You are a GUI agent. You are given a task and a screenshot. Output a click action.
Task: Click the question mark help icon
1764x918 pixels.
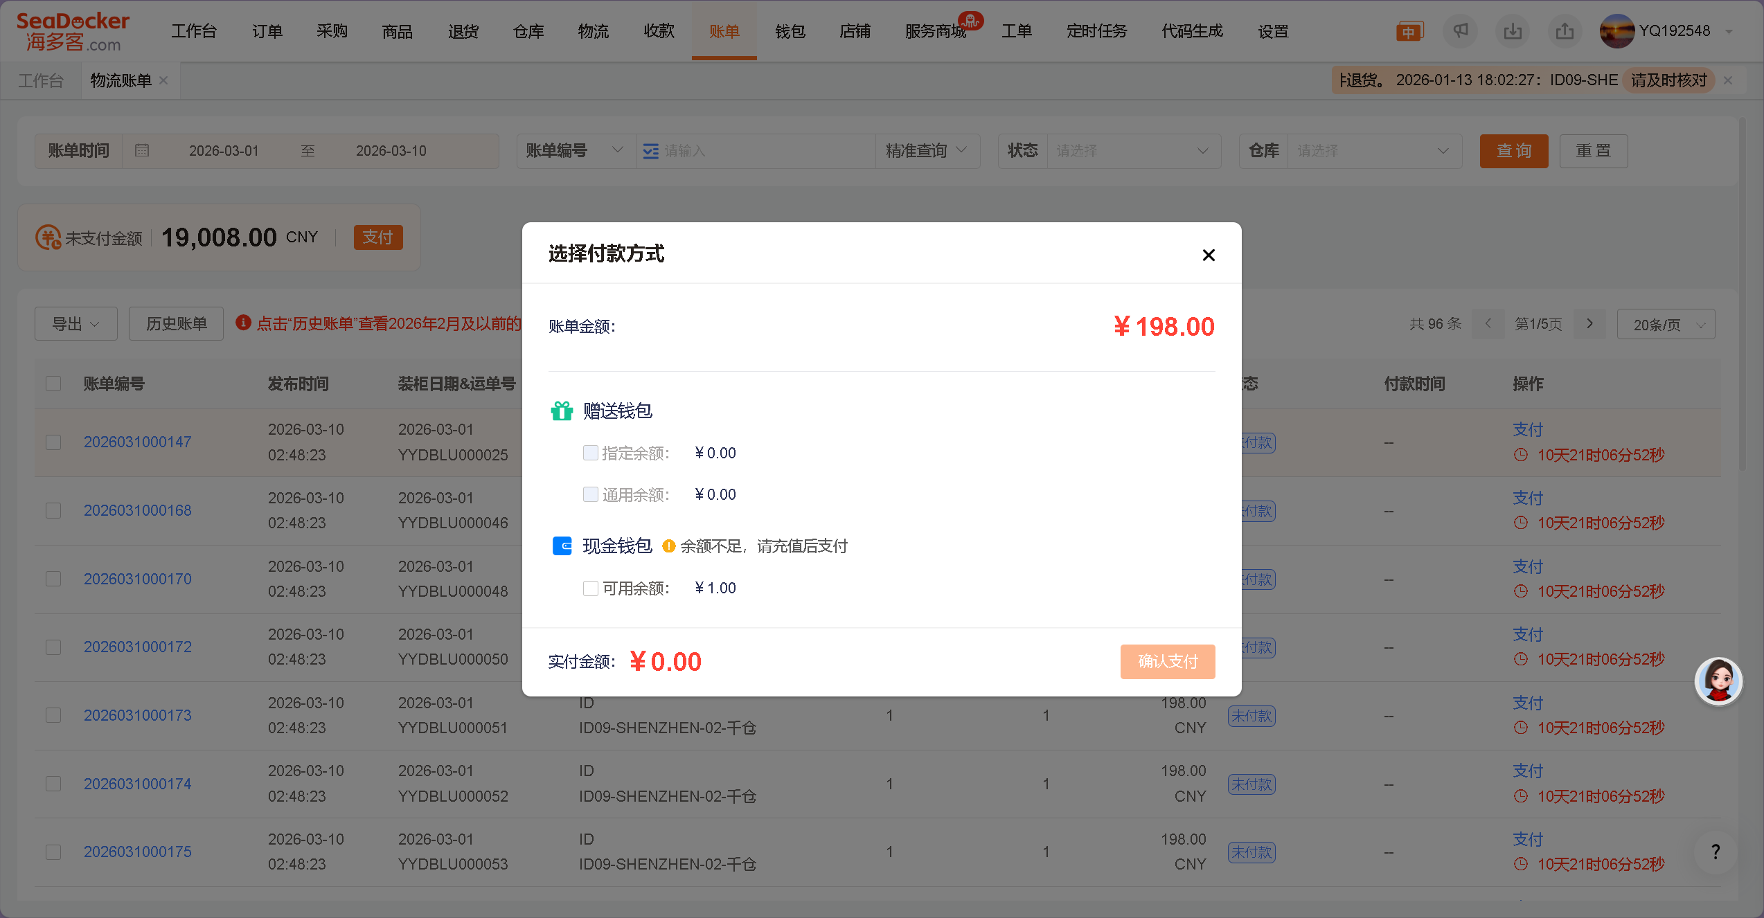(x=1716, y=852)
